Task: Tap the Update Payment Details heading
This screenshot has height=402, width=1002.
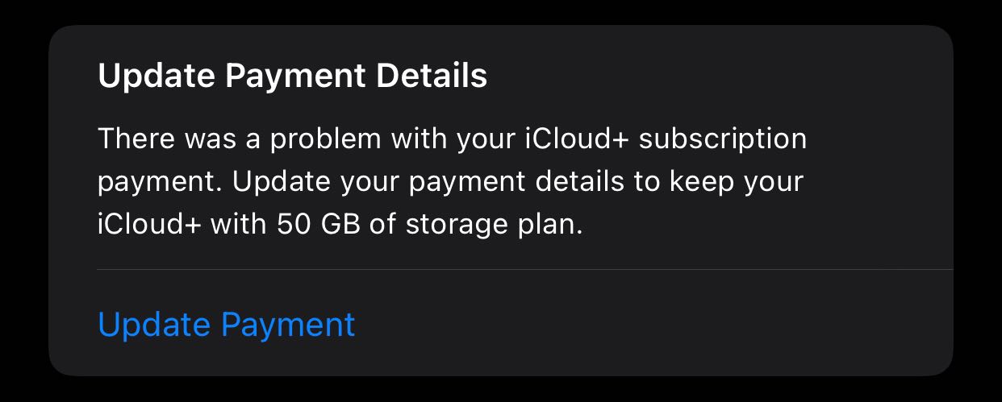Action: click(292, 77)
